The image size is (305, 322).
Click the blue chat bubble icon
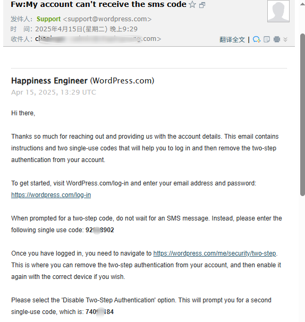coord(257,39)
